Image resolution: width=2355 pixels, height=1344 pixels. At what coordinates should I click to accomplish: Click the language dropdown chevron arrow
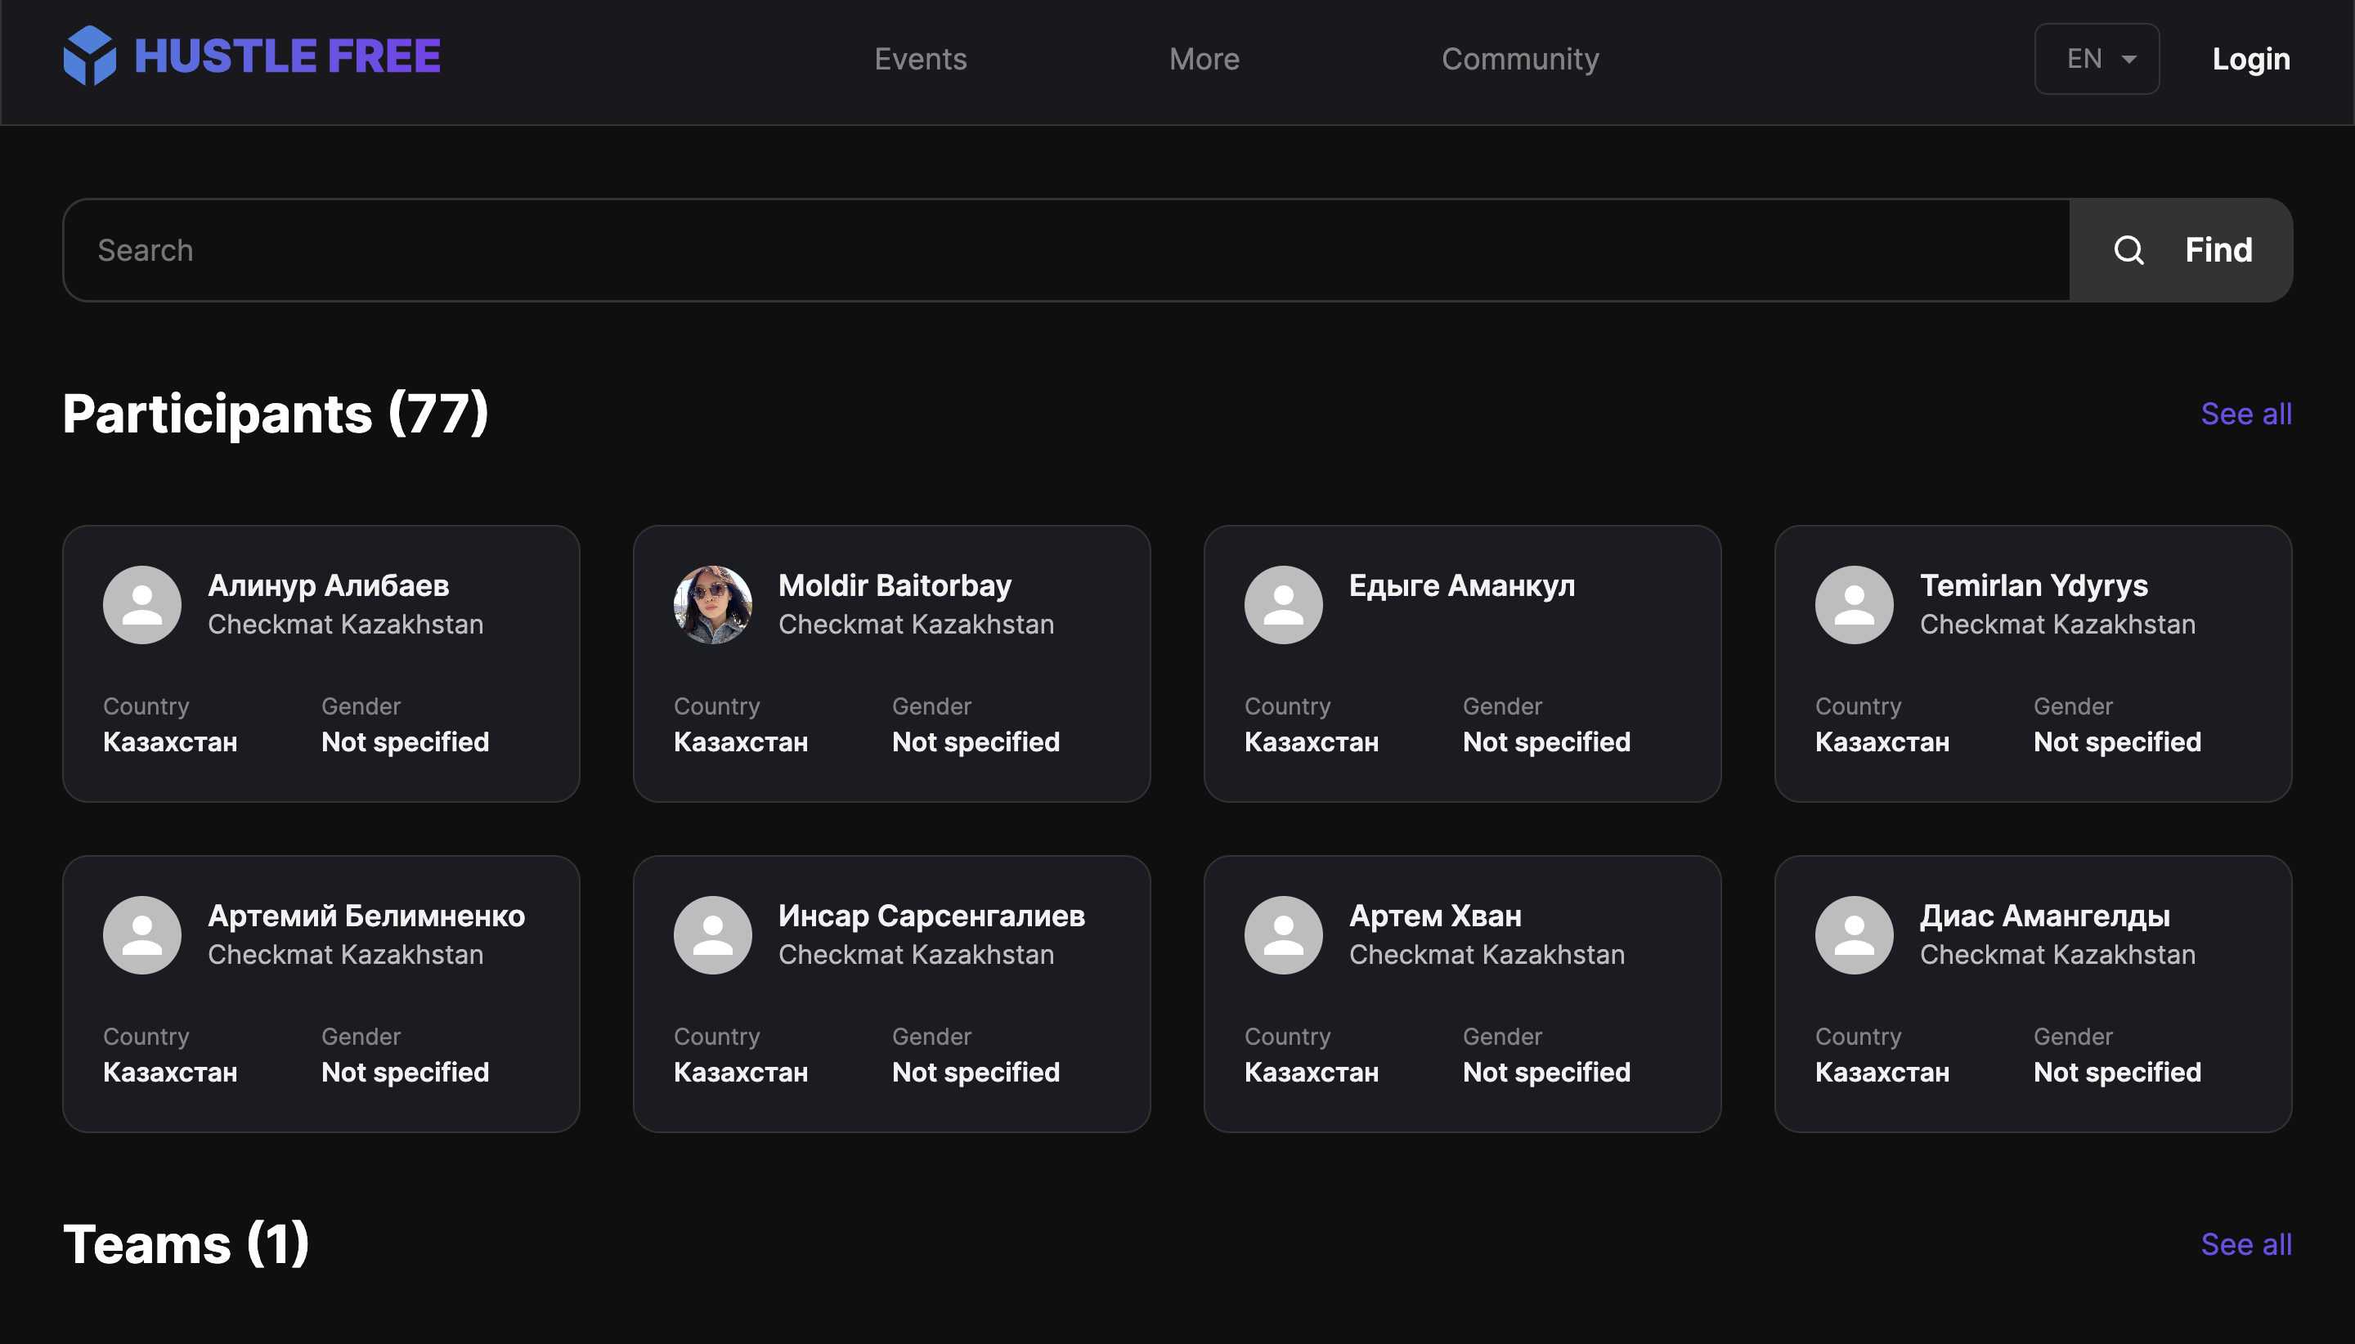(x=2128, y=58)
